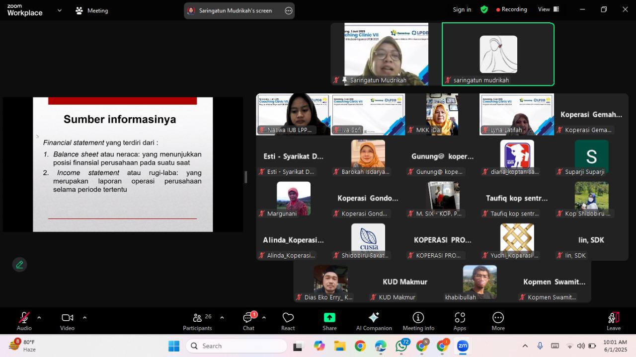Viewport: 636px width, 357px height.
Task: Click the Sign in link
Action: point(462,9)
